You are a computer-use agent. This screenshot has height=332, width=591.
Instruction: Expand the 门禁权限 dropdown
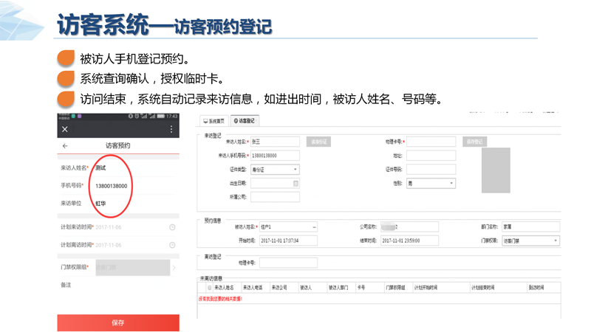pos(556,241)
